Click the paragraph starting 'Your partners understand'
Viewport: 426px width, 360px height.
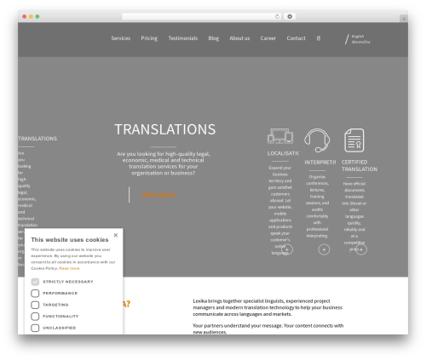point(268,329)
